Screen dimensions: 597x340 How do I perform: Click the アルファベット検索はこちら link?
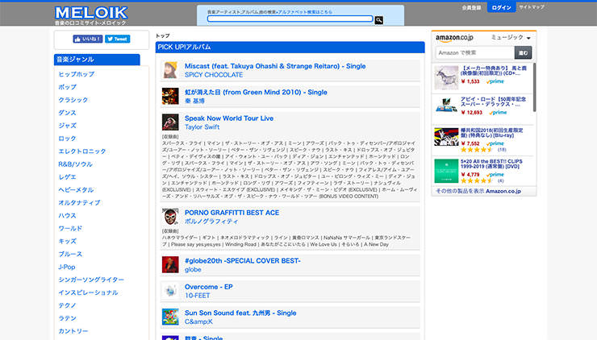tap(305, 12)
